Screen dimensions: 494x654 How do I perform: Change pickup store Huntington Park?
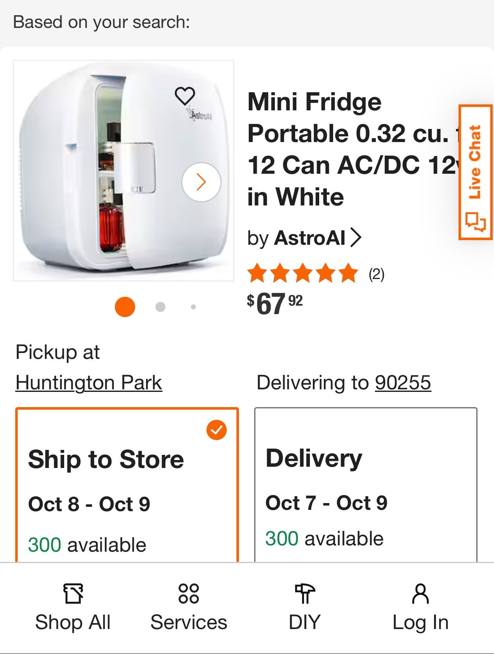(89, 383)
